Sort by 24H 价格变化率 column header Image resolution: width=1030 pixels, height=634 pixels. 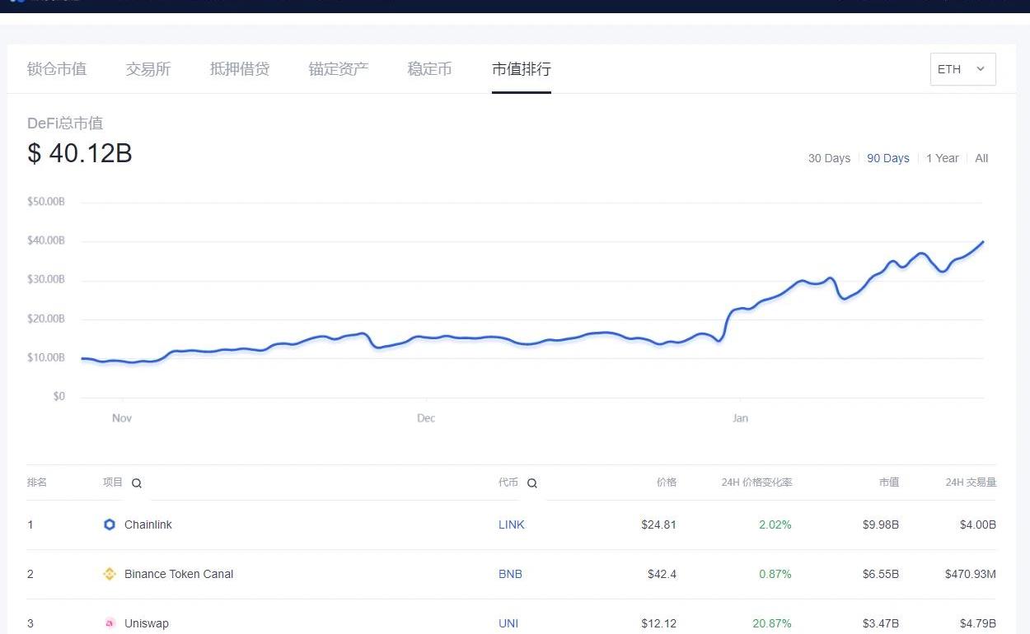[x=756, y=482]
